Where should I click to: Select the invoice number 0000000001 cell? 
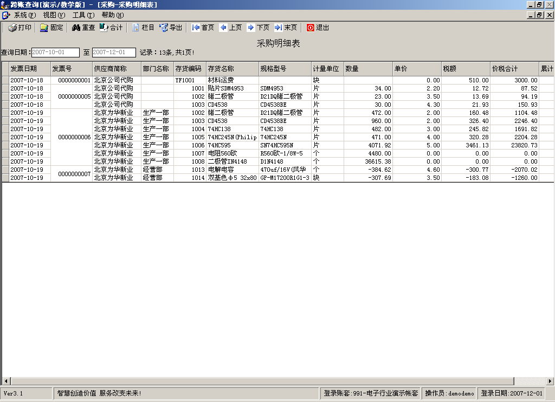(x=72, y=80)
